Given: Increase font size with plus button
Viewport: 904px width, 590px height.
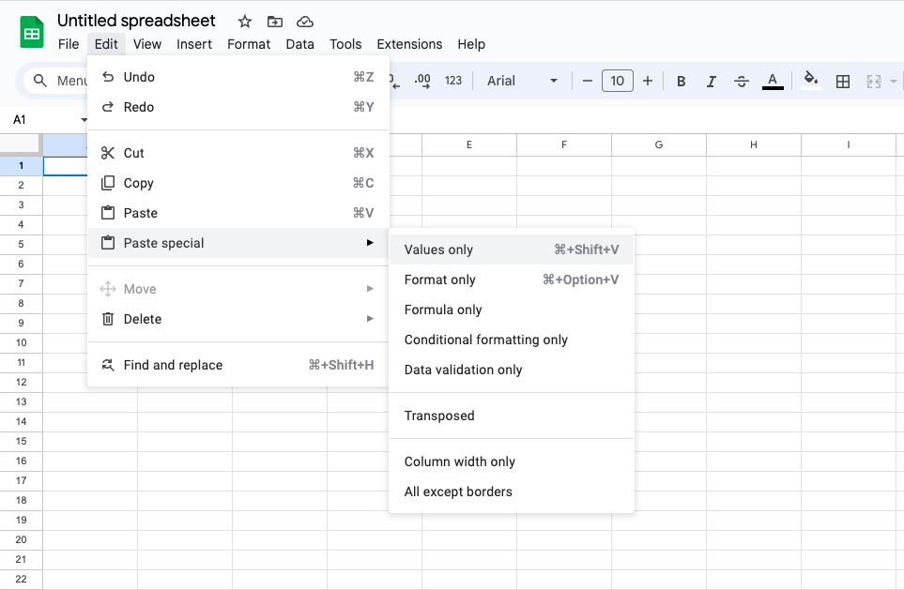Looking at the screenshot, I should tap(648, 81).
